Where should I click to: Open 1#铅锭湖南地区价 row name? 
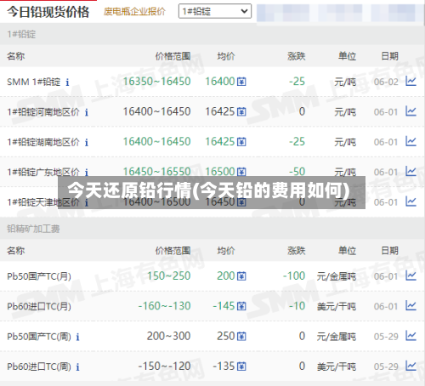(x=43, y=142)
